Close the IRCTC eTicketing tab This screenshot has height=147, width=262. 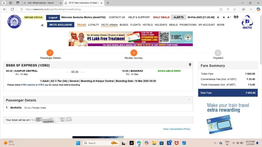click(x=101, y=3)
